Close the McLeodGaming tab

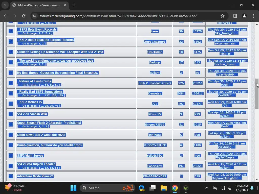[65, 5]
